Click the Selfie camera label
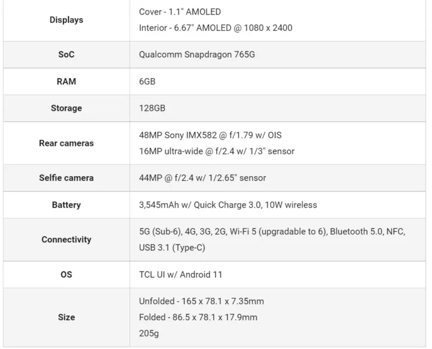Image resolution: width=432 pixels, height=349 pixels. [66, 178]
